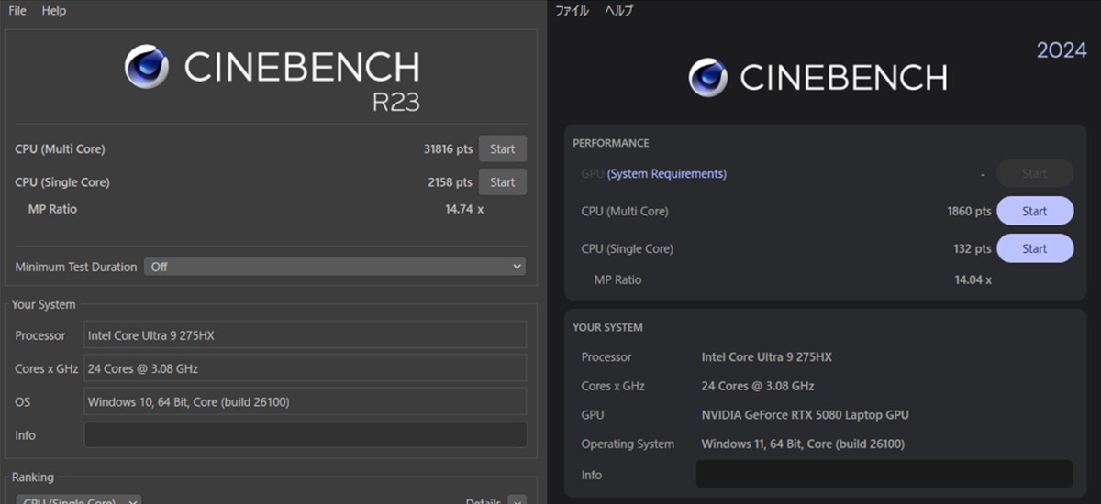Click the 2024 Processor value Intel Core Ultra 9 275HX
The height and width of the screenshot is (504, 1101).
[x=766, y=356]
